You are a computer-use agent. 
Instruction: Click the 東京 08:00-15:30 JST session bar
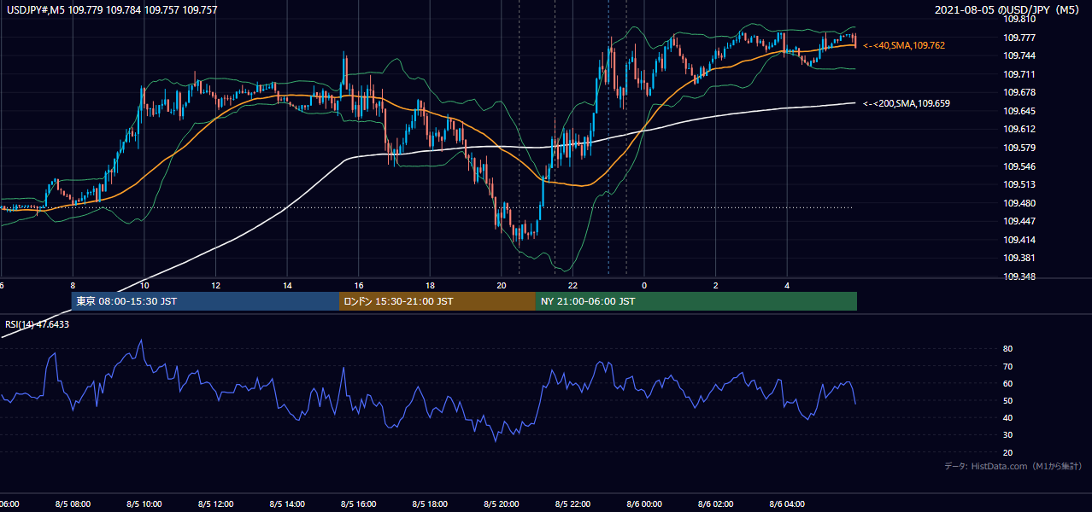pos(205,301)
